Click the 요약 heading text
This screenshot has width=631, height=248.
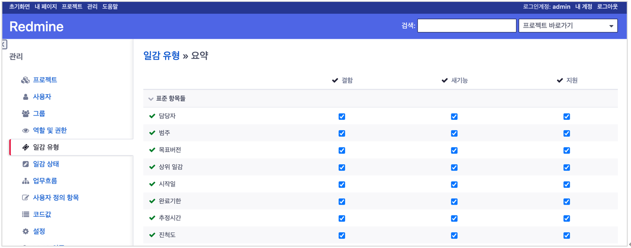200,55
